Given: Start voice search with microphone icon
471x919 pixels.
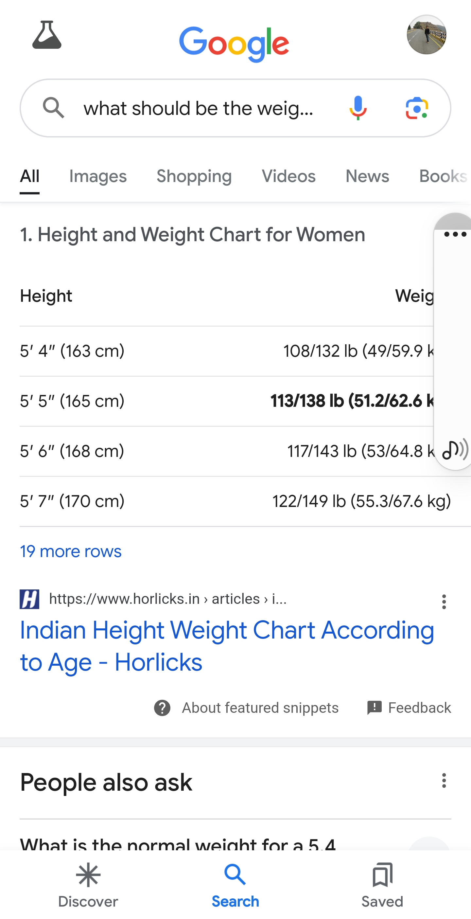Looking at the screenshot, I should point(358,108).
